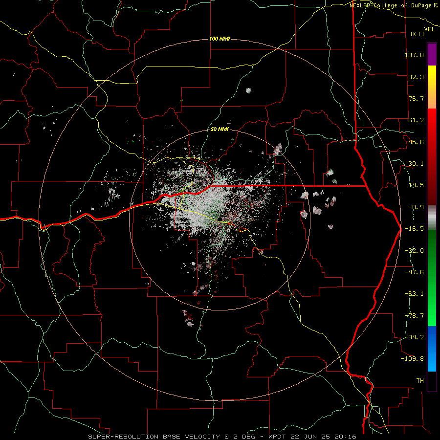Click the bright blue segment of velocity color bar
This screenshot has height=440, width=440.
432,349
